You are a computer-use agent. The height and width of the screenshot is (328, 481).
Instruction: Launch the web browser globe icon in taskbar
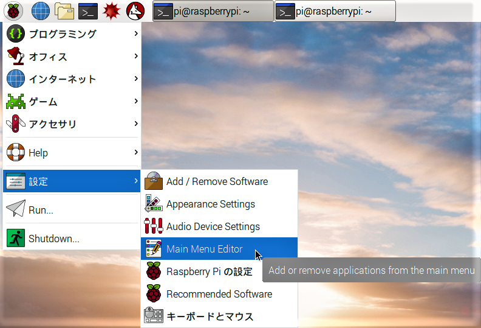coord(41,11)
